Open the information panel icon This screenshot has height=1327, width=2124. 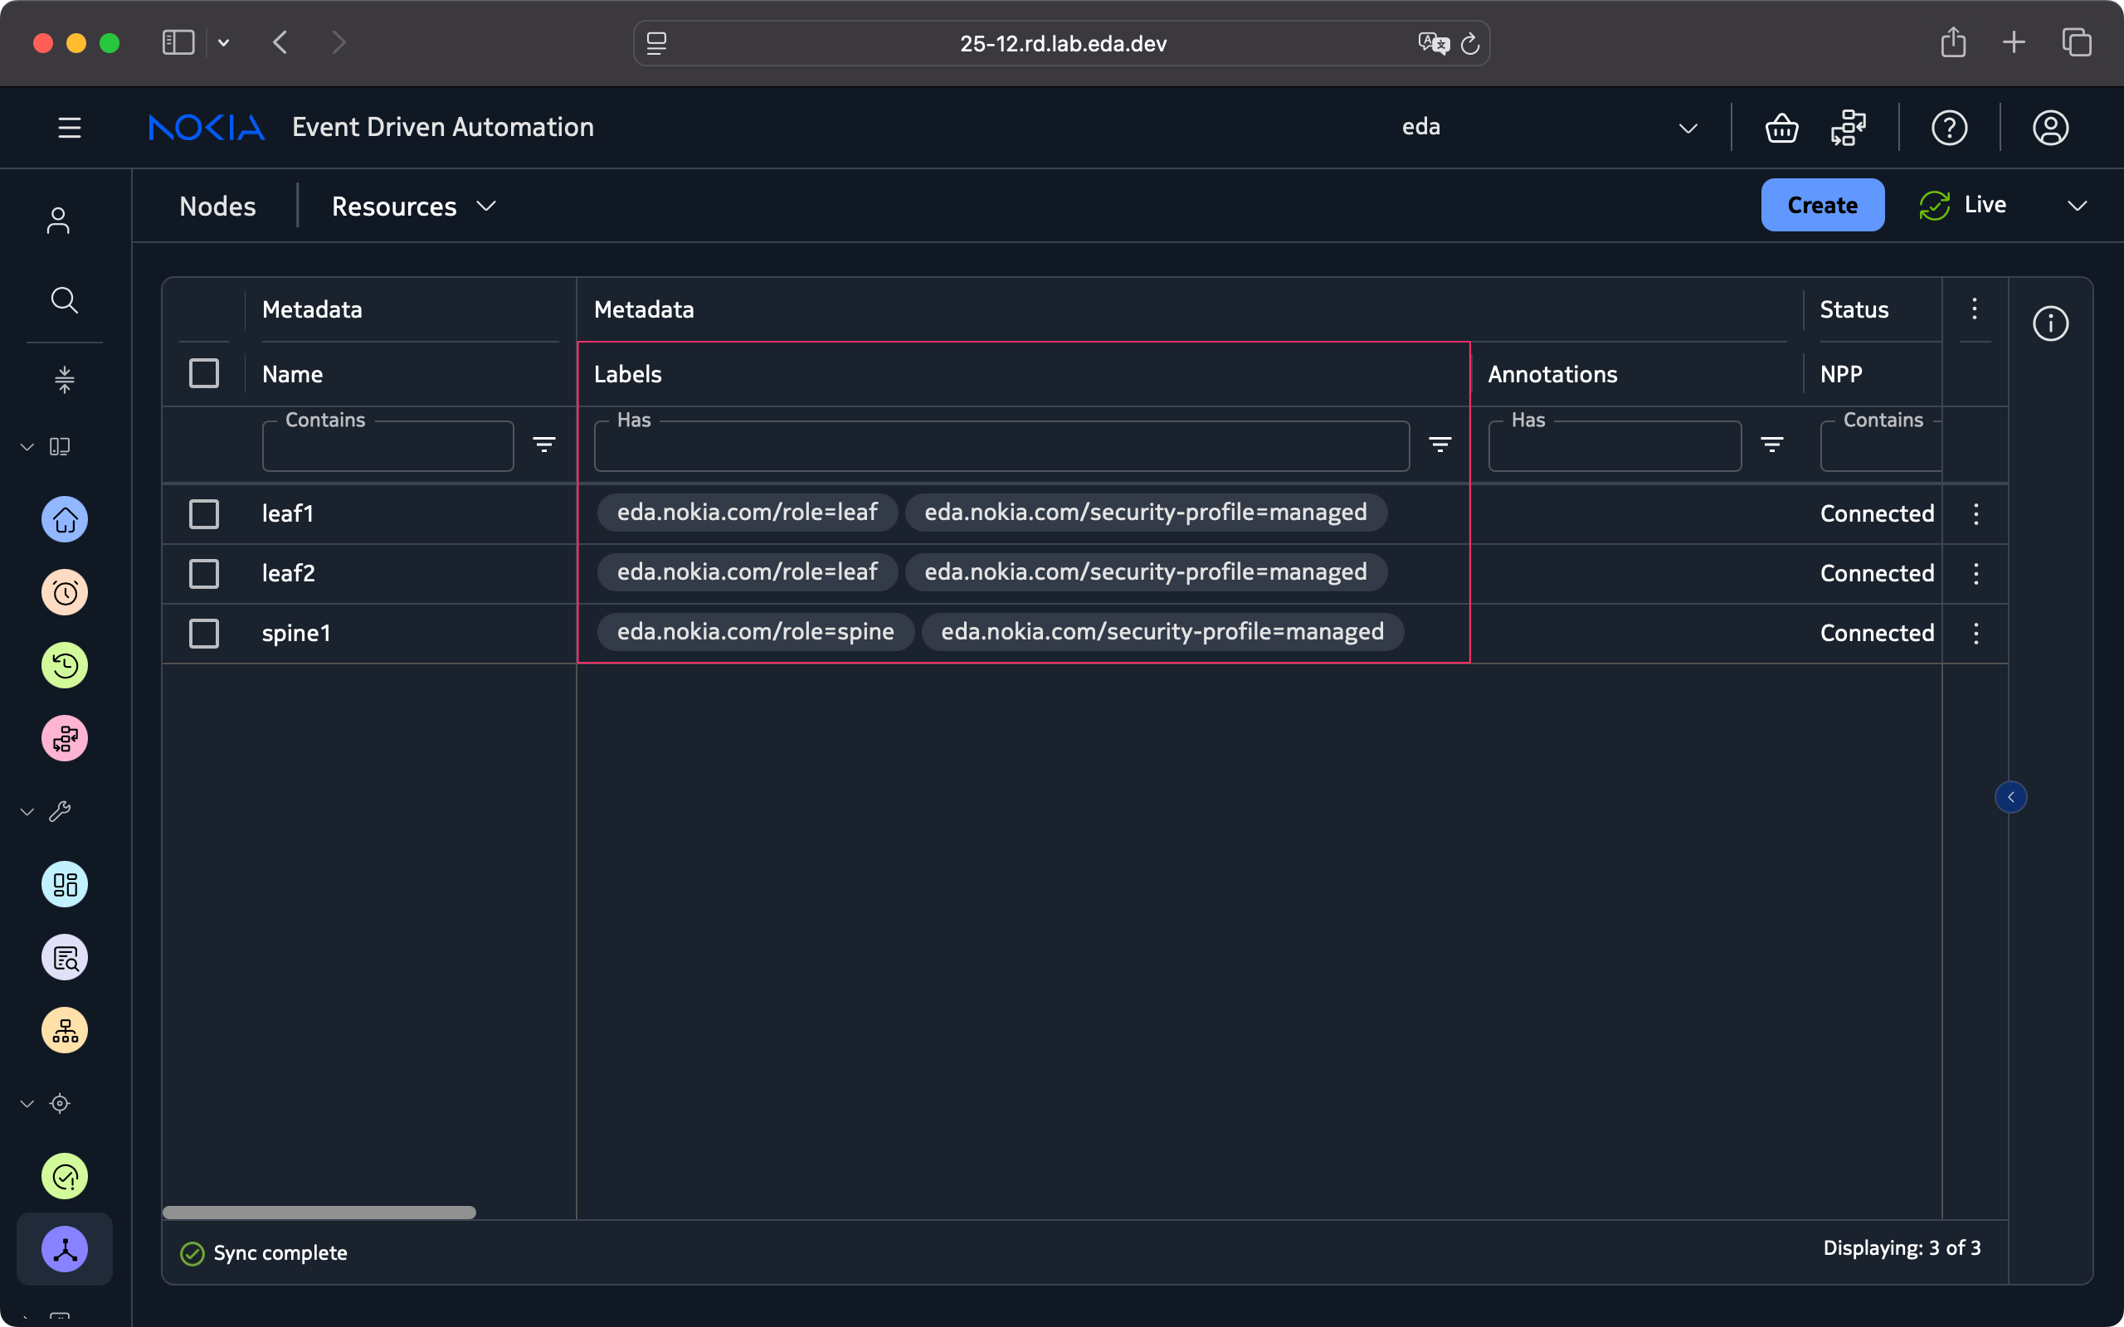2050,323
